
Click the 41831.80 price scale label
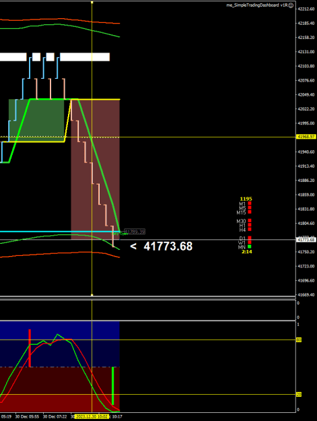pos(306,209)
